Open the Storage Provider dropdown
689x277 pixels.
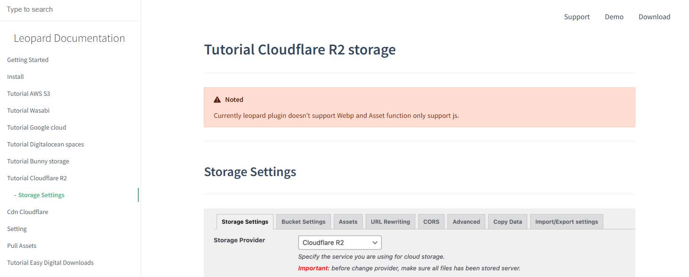pos(339,243)
